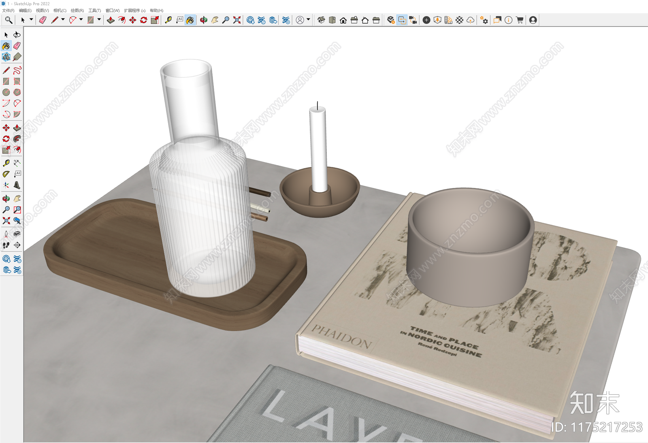Select Pie tool in left toolbar

coord(17,114)
